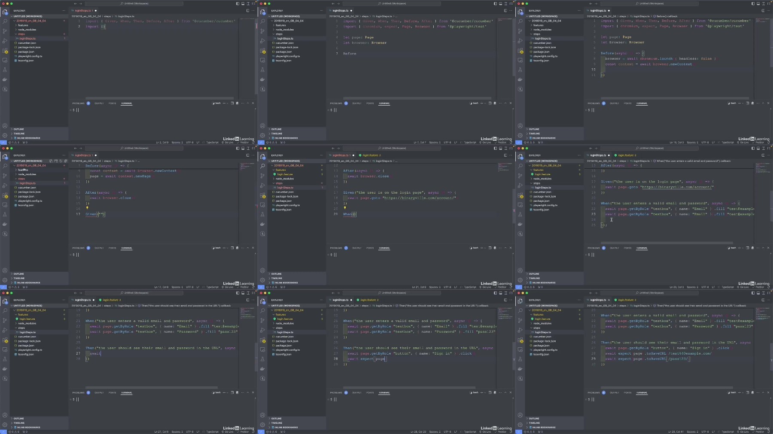The image size is (773, 434).
Task: Open Source Control in top-left window
Action: [5, 31]
